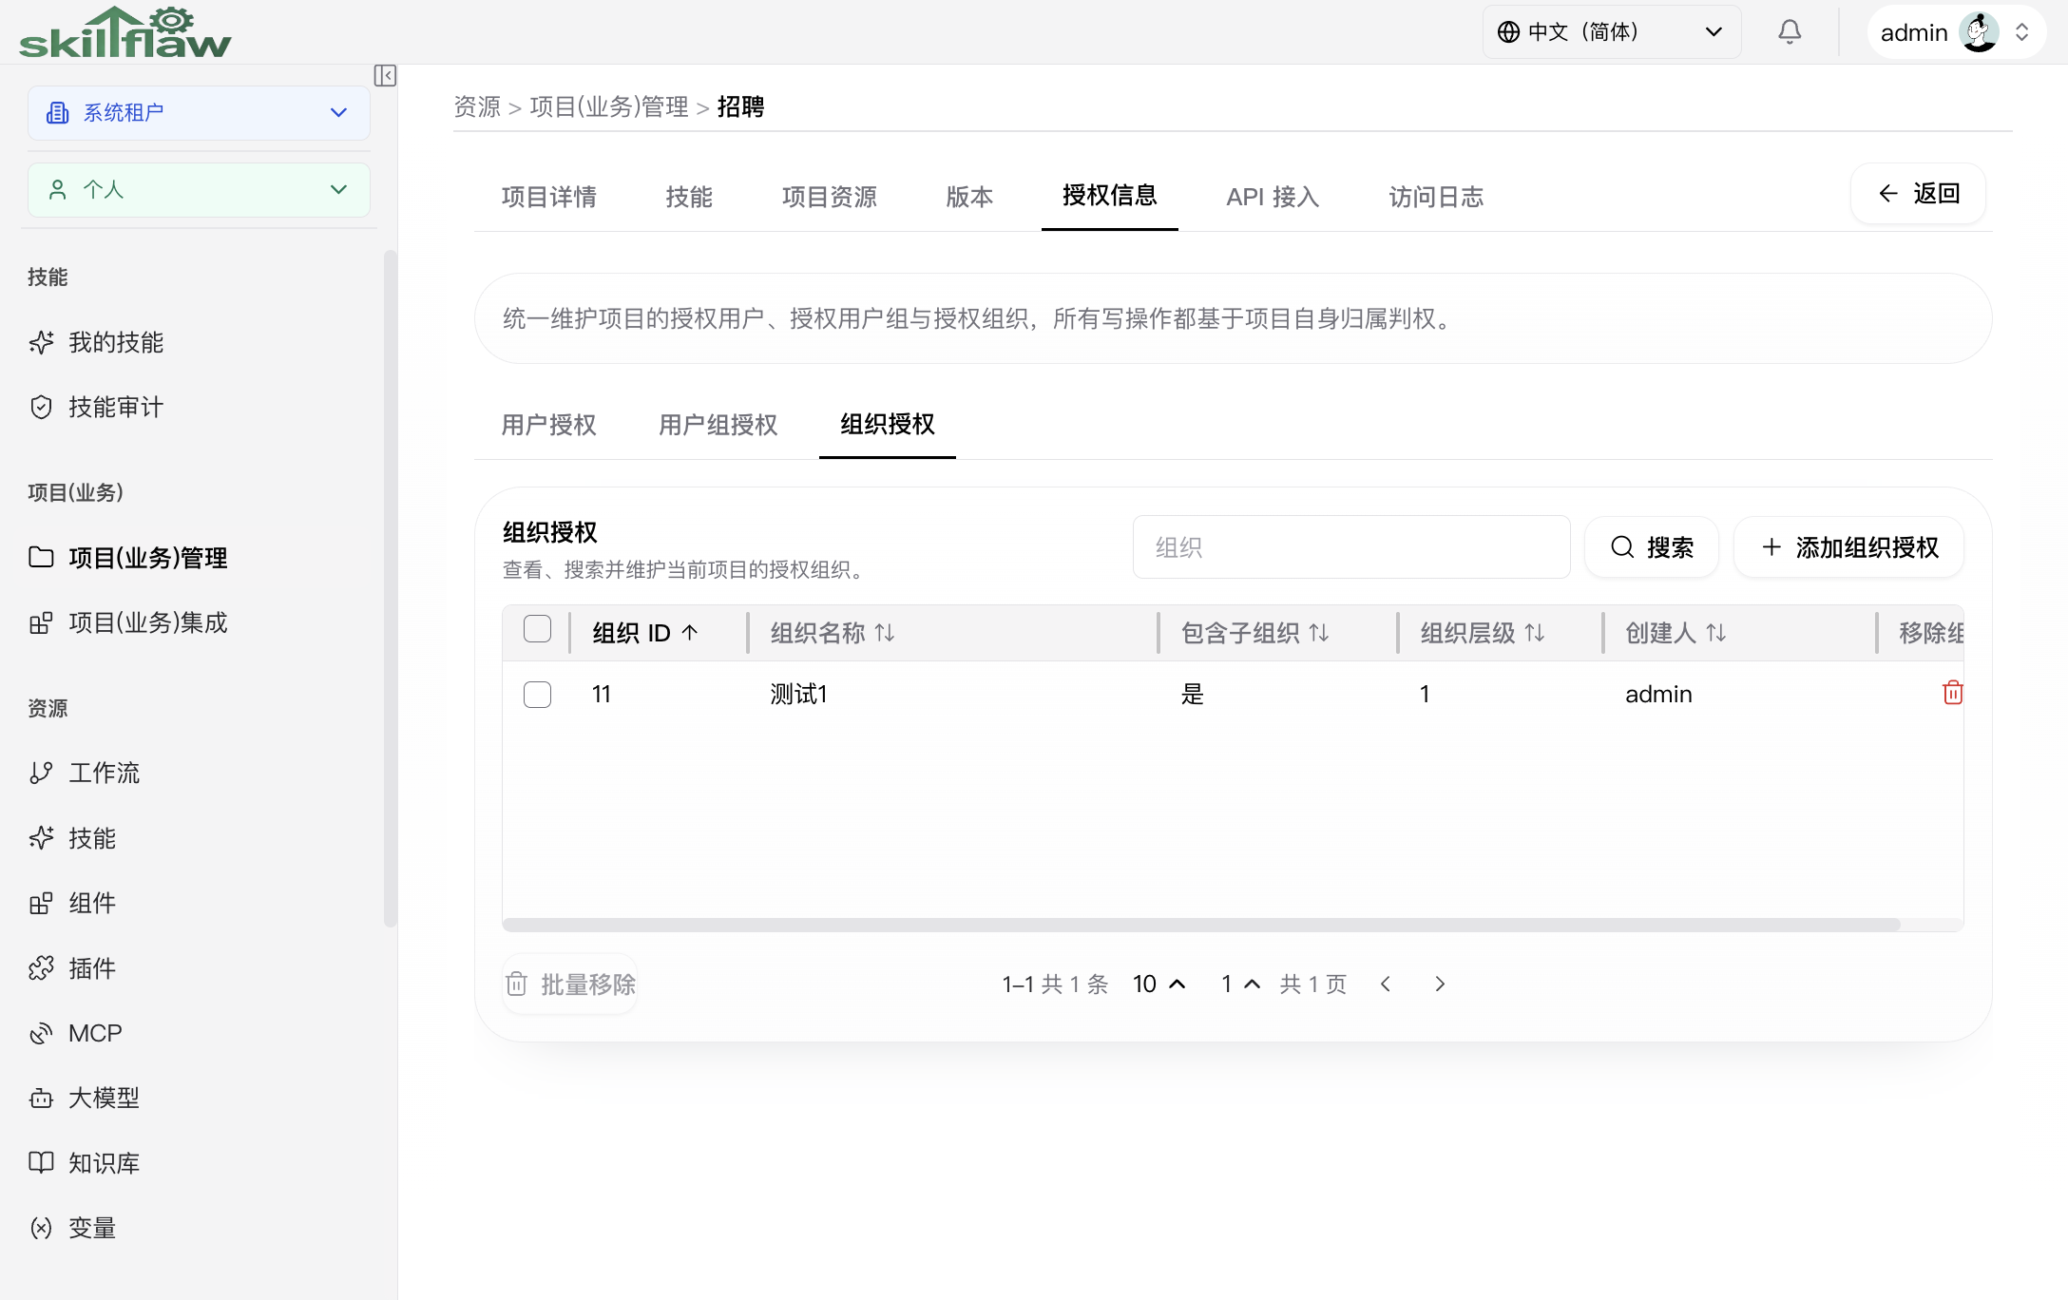Sort by 组织层级 column
Viewport: 2068px width, 1300px height.
pos(1483,633)
